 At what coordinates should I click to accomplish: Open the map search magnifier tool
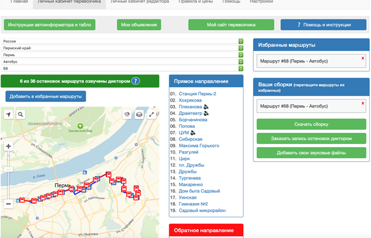pos(20,114)
